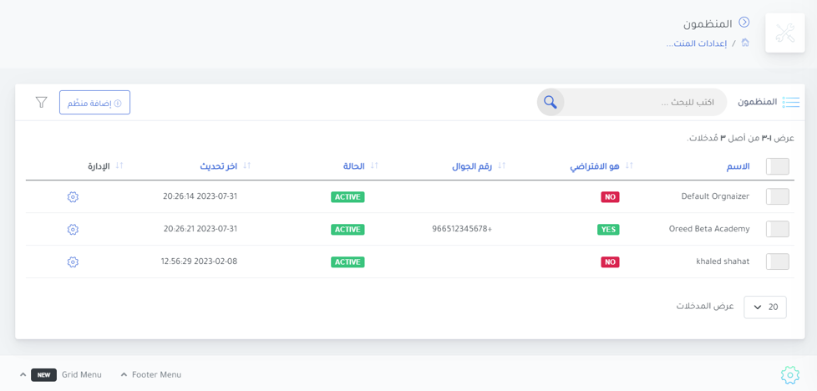Viewport: 817px width, 391px height.
Task: Toggle the switch for khaled shahat row
Action: point(778,262)
